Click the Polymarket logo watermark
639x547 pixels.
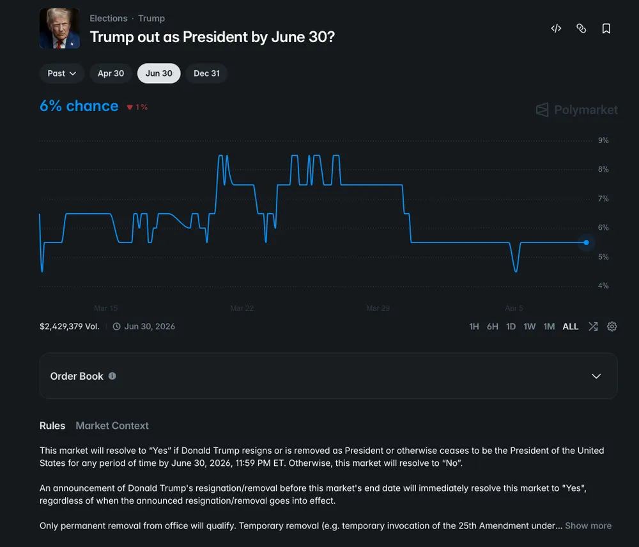[577, 110]
